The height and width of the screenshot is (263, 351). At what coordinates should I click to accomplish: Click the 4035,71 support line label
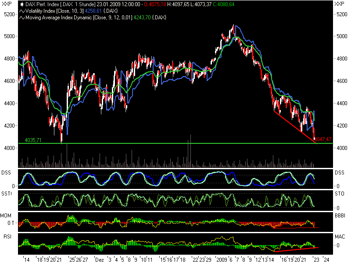[x=33, y=139]
